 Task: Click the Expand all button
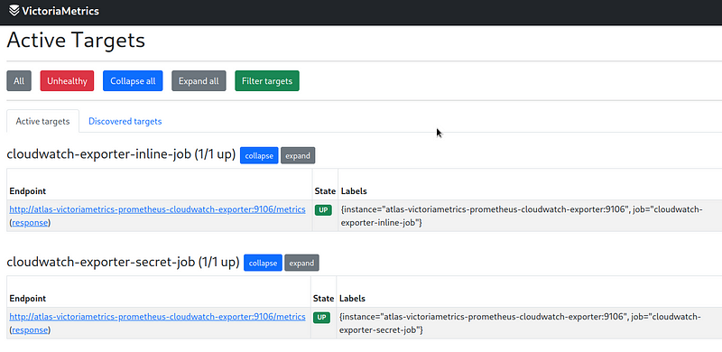[199, 80]
